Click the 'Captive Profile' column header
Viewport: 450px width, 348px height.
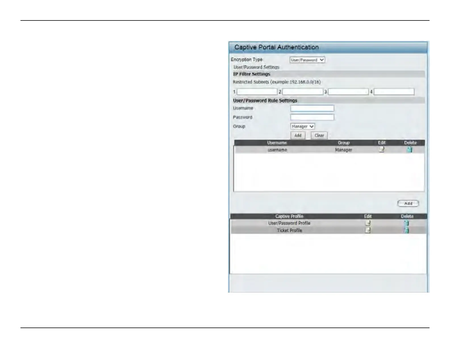[x=289, y=216]
